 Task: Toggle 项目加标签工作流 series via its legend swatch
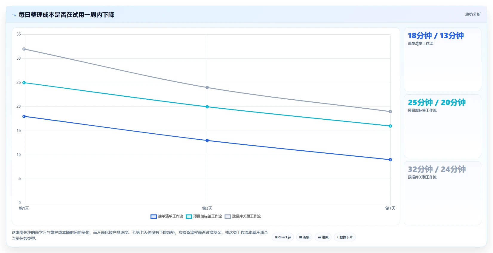[x=189, y=217]
